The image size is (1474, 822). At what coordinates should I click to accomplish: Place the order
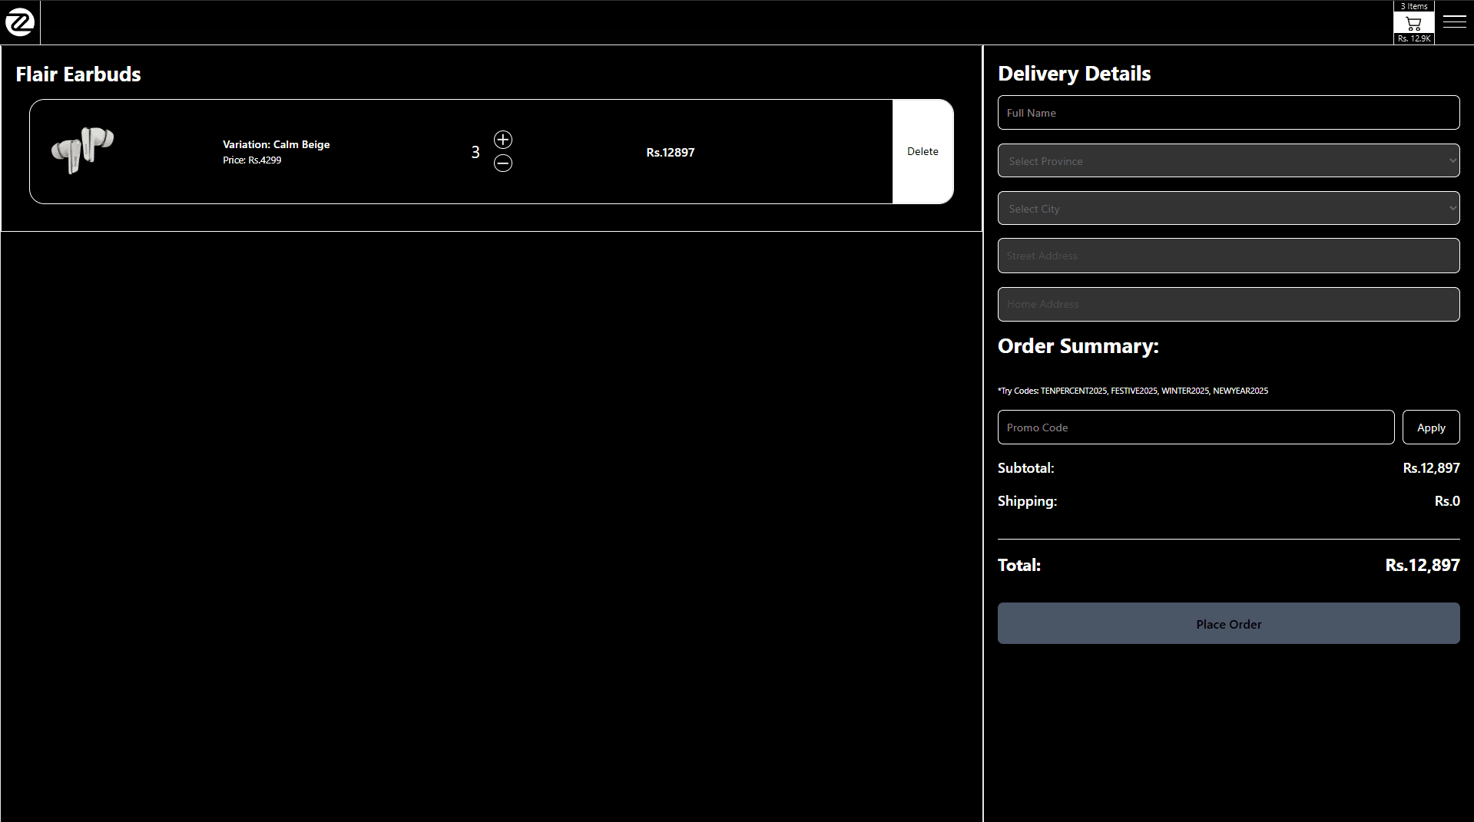coord(1228,623)
